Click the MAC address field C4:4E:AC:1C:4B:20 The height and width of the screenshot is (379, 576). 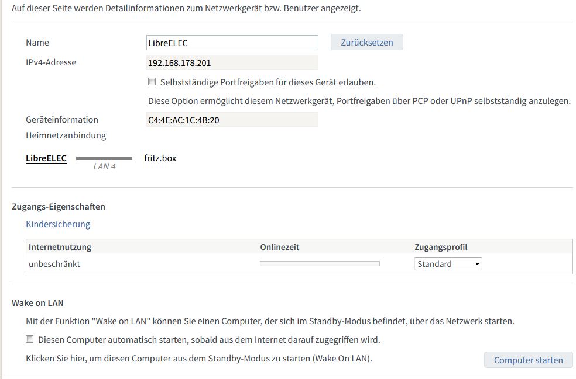point(232,120)
